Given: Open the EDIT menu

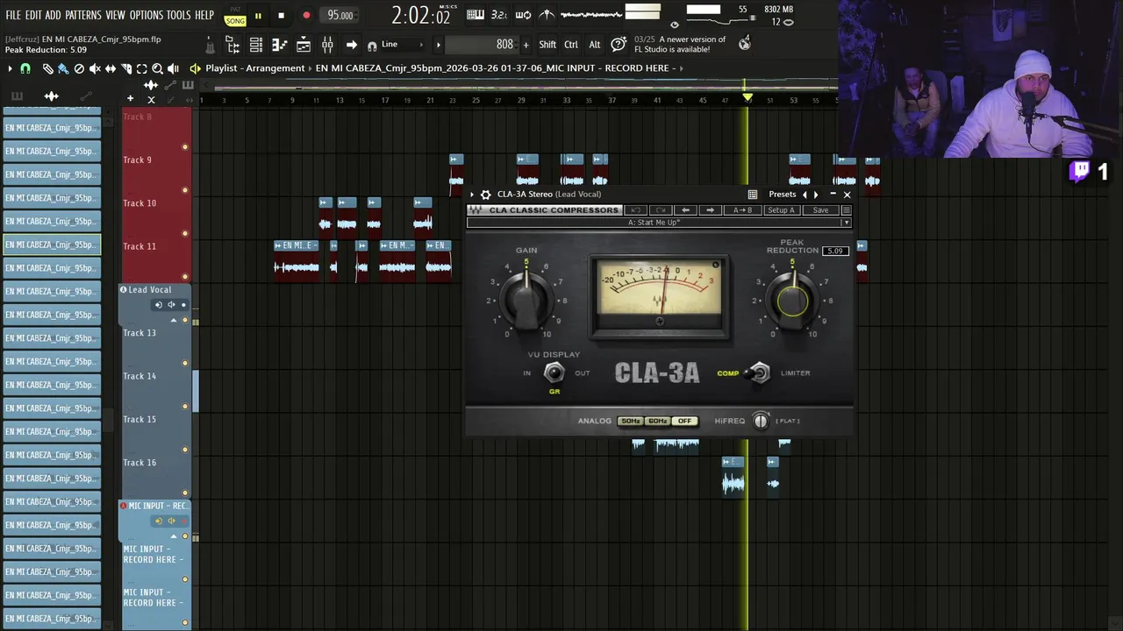Looking at the screenshot, I should pos(33,16).
